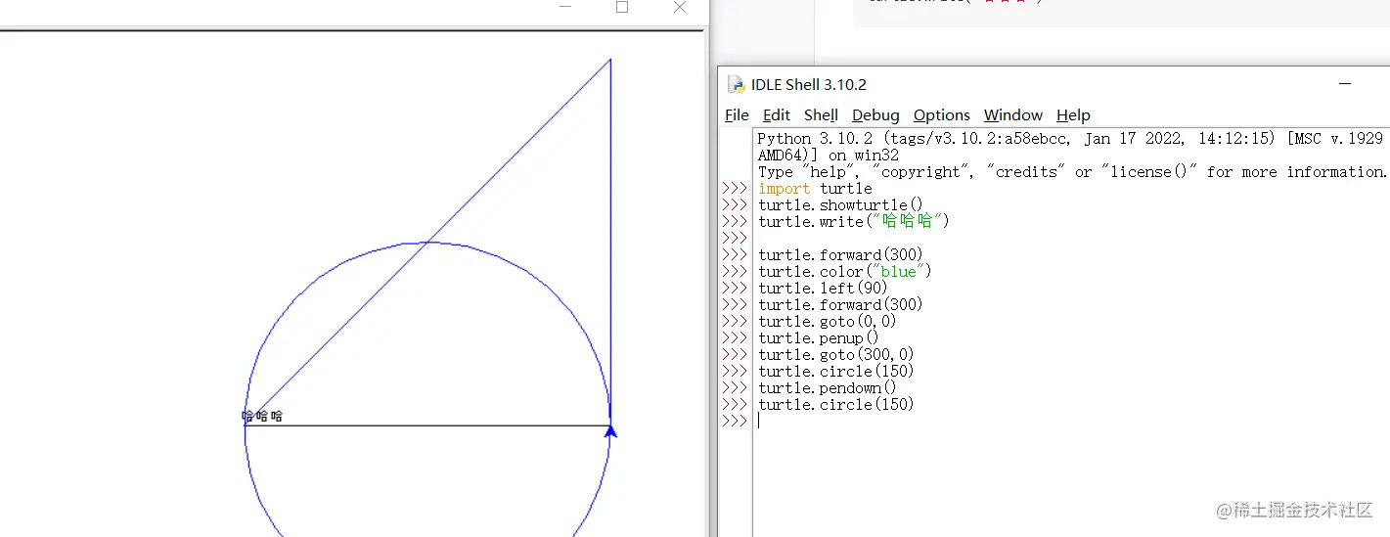The image size is (1390, 537).
Task: Click the '哈哈哈' text on the turtle canvas
Action: tap(262, 416)
